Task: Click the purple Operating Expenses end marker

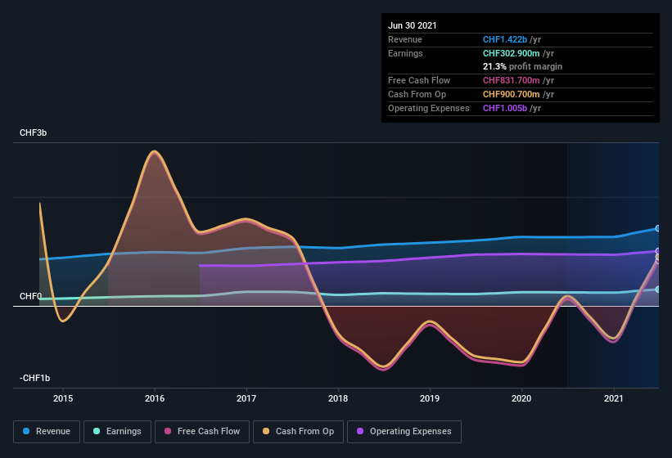Action: pyautogui.click(x=657, y=251)
